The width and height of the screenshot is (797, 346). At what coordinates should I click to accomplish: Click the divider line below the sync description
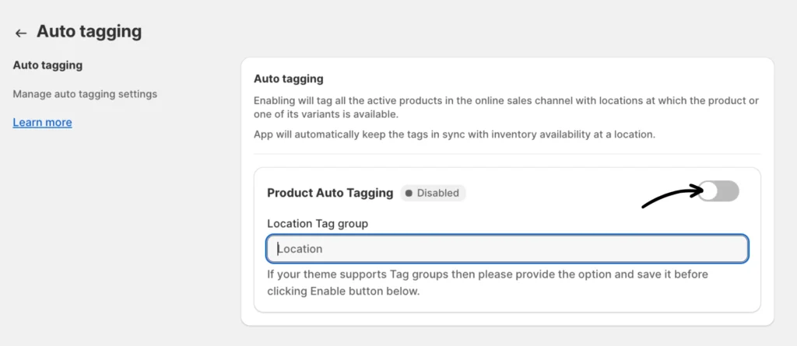pos(507,154)
